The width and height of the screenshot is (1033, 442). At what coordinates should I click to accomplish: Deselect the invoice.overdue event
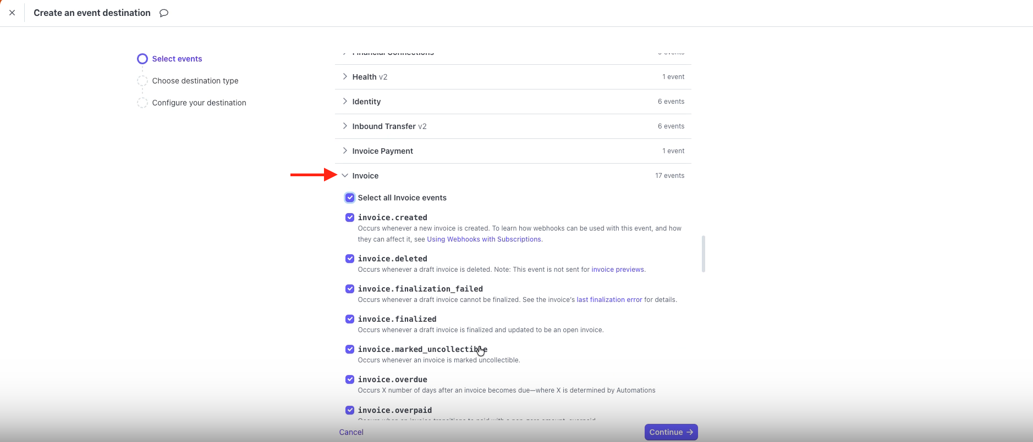(x=350, y=379)
